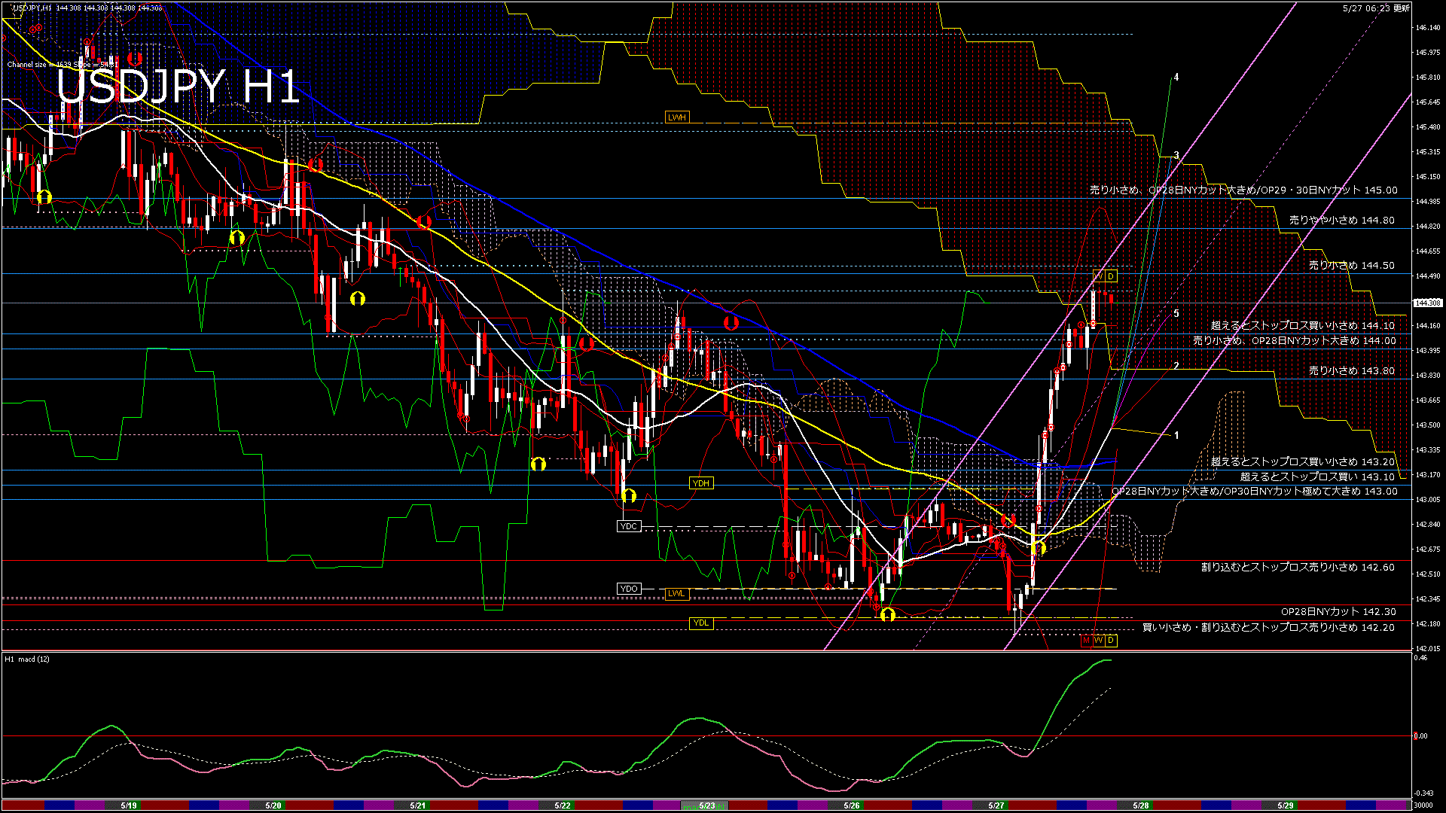Select projection line label 4
The image size is (1446, 813).
(1176, 78)
